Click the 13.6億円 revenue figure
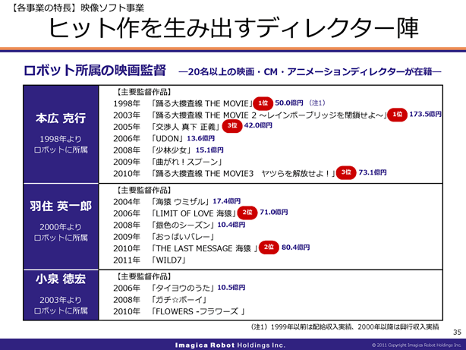This screenshot has width=466, height=350. coord(200,138)
